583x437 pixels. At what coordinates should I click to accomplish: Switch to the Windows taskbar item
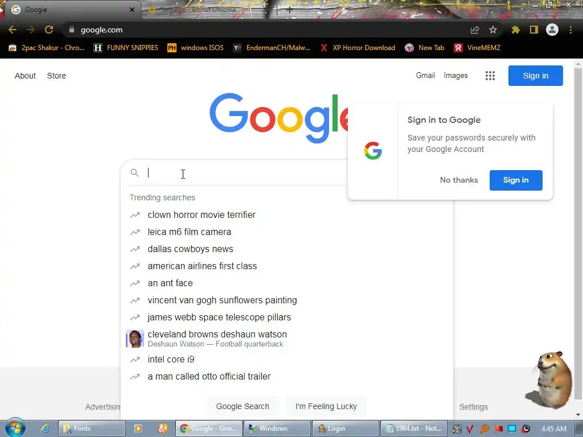tap(277, 428)
